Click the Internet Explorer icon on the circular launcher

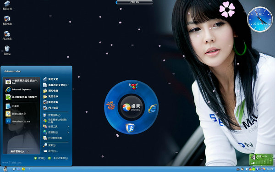153,109
